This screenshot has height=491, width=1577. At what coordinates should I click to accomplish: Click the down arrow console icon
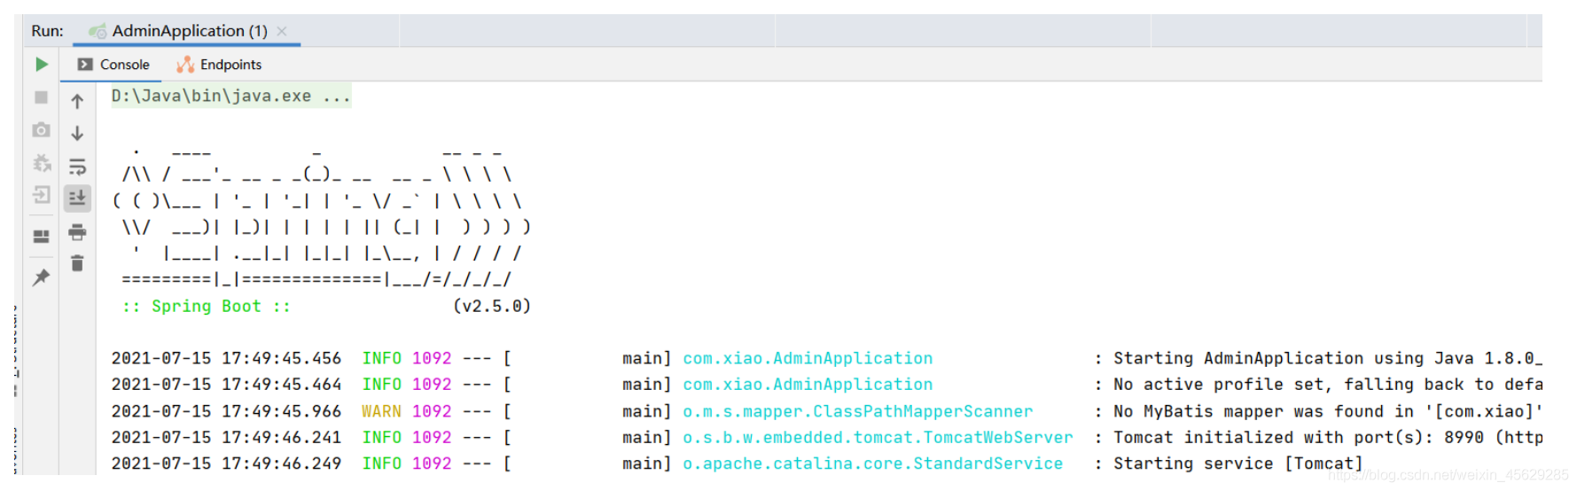tap(77, 133)
